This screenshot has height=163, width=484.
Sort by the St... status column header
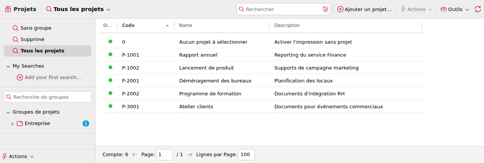pos(107,25)
